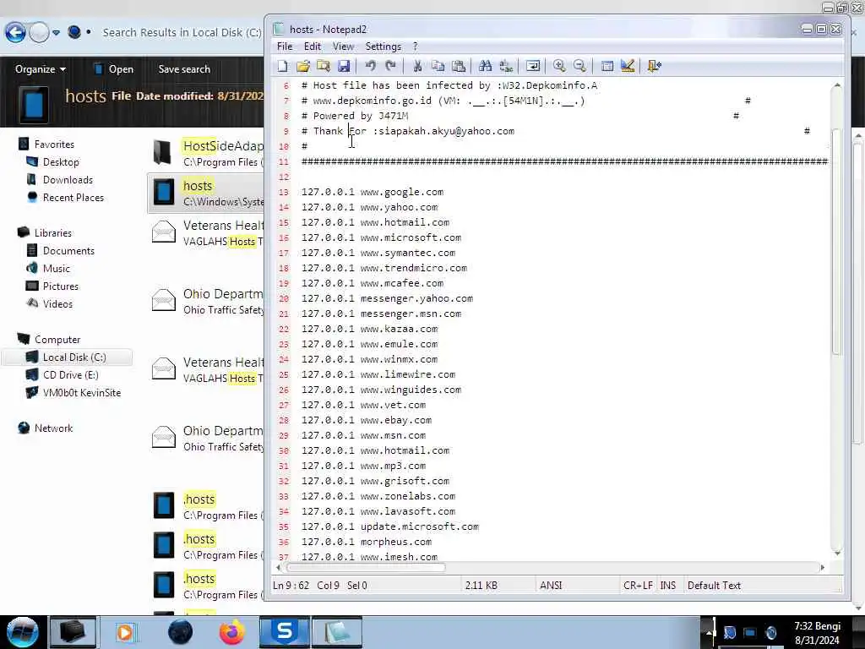This screenshot has width=865, height=649.
Task: Select the HostSideAdap search result
Action: point(206,153)
